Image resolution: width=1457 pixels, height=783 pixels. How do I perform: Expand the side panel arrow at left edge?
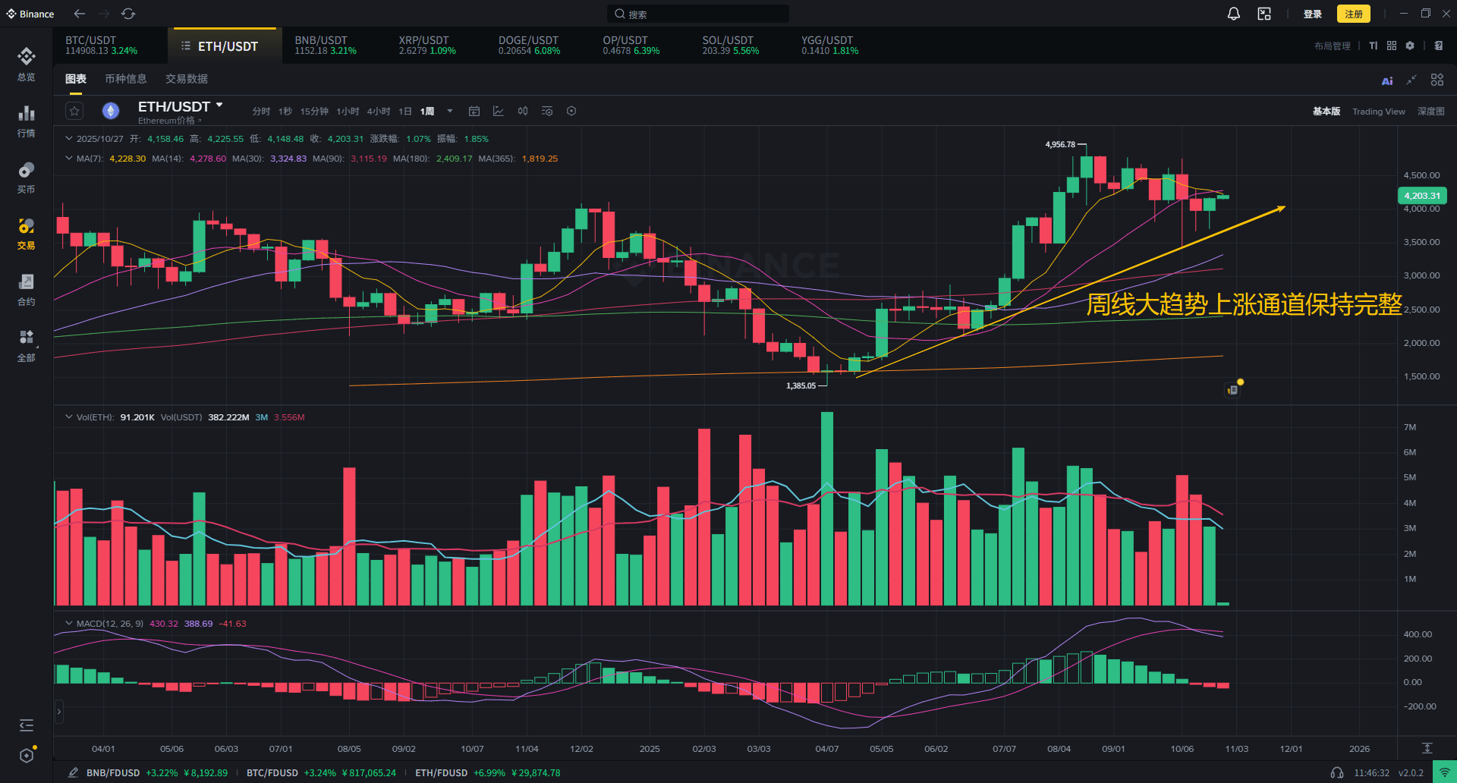(58, 712)
